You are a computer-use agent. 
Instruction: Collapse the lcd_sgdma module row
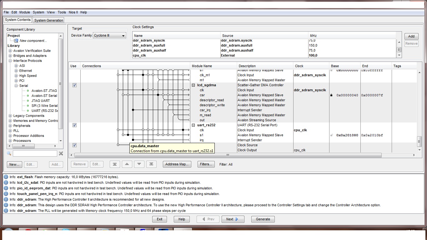coord(193,85)
